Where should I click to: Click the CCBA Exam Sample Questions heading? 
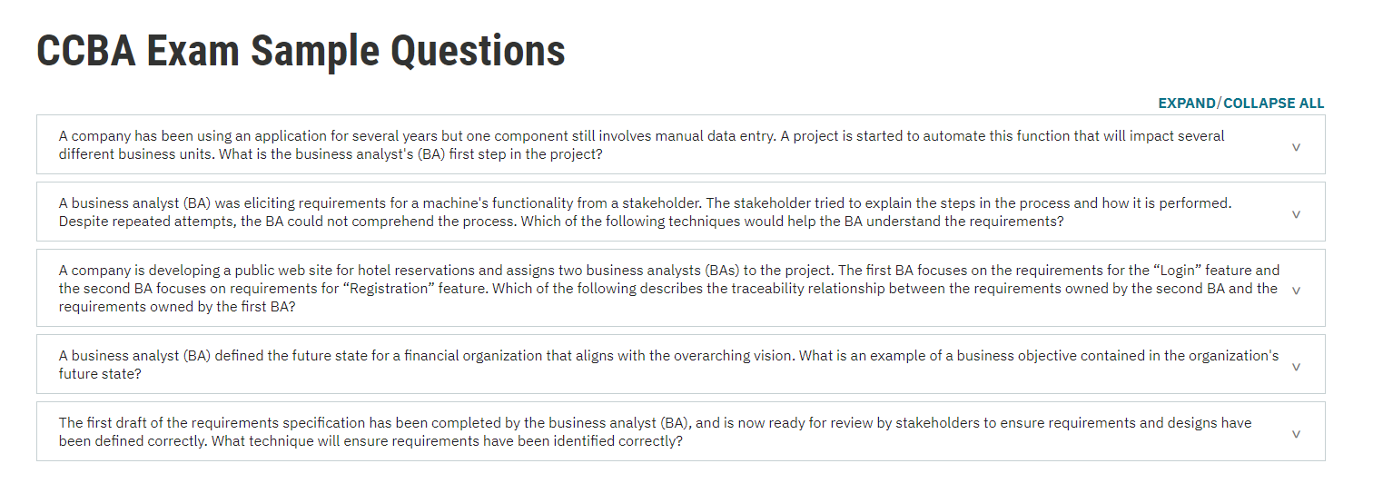301,51
